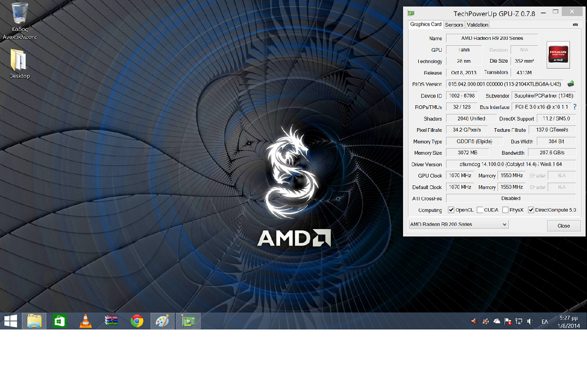This screenshot has width=587, height=368.
Task: Click the Technology value 28 nm
Action: pos(464,61)
